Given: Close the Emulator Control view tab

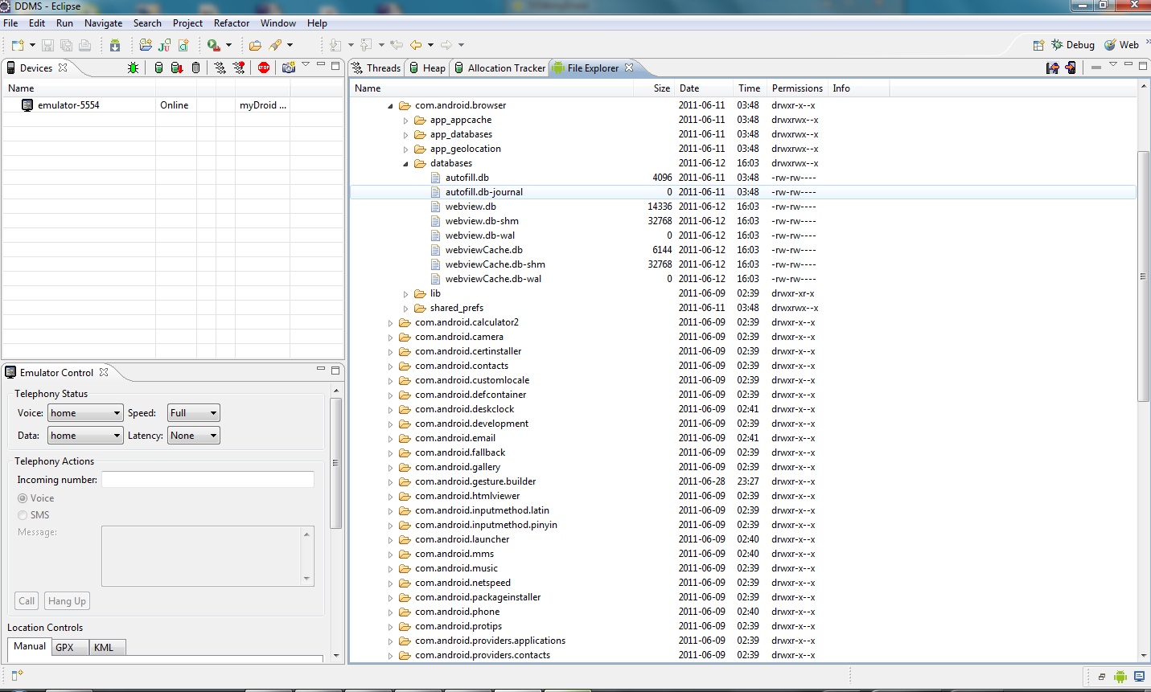Looking at the screenshot, I should (x=104, y=372).
